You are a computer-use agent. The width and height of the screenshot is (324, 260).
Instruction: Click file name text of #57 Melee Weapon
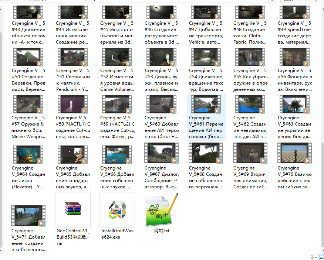point(28,127)
